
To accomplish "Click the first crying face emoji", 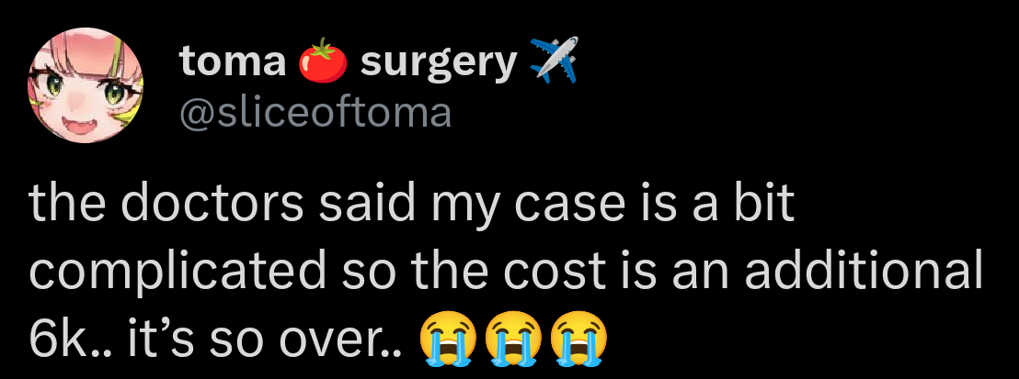I will click(448, 339).
